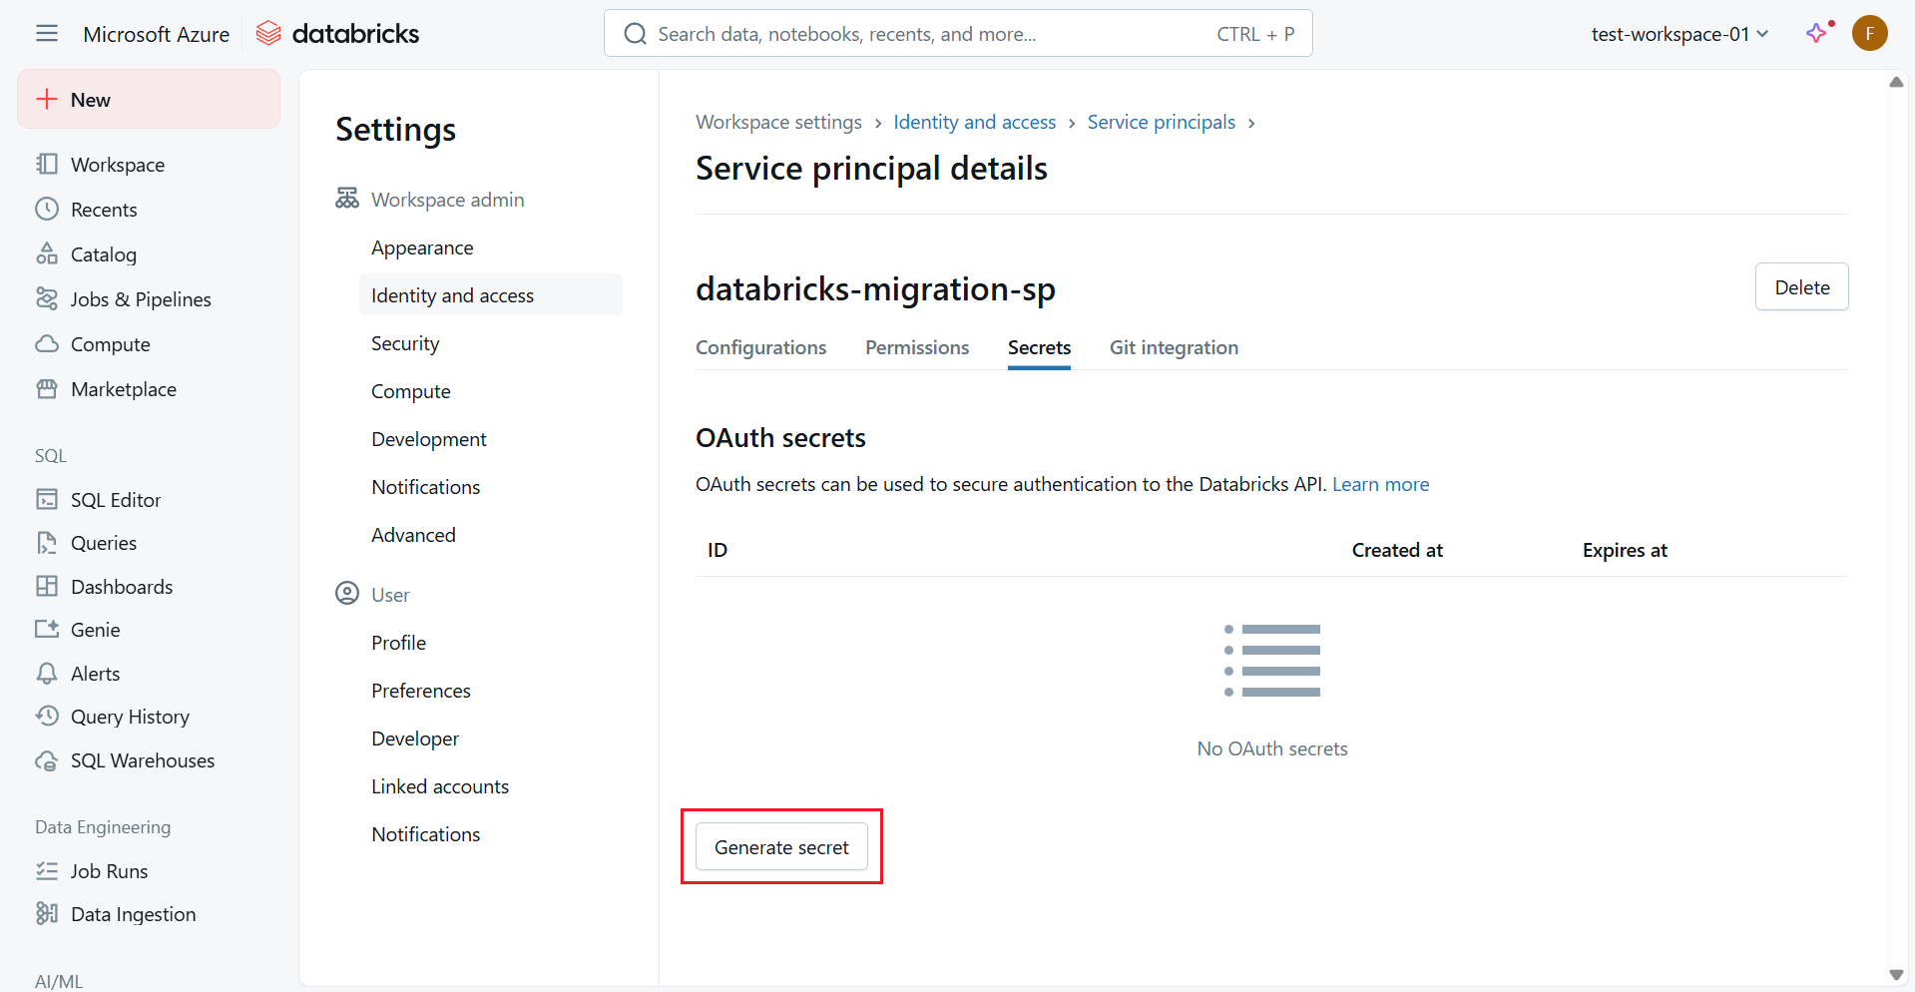
Task: Open the hamburger navigation menu
Action: (47, 34)
